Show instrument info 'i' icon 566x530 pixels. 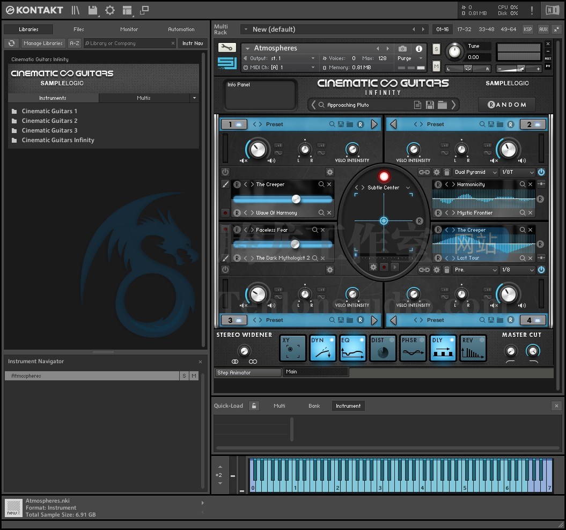pos(418,48)
